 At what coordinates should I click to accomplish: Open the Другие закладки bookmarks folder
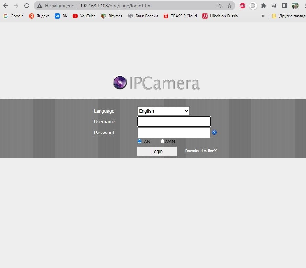pyautogui.click(x=289, y=16)
